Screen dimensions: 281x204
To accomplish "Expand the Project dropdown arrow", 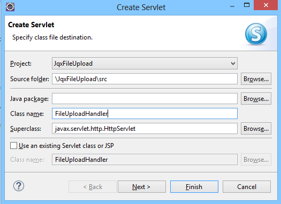I will point(233,64).
